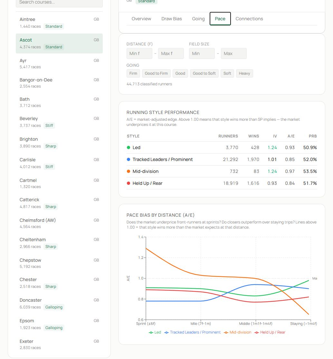Open the Connections tab

pos(249,19)
